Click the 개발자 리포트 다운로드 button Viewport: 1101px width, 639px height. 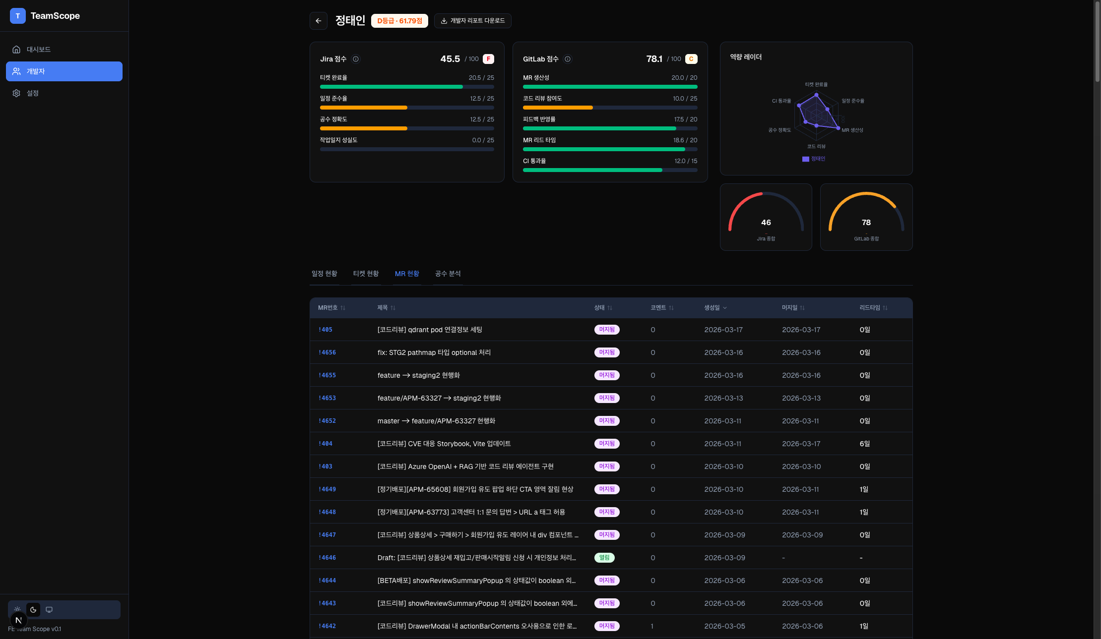coord(472,21)
